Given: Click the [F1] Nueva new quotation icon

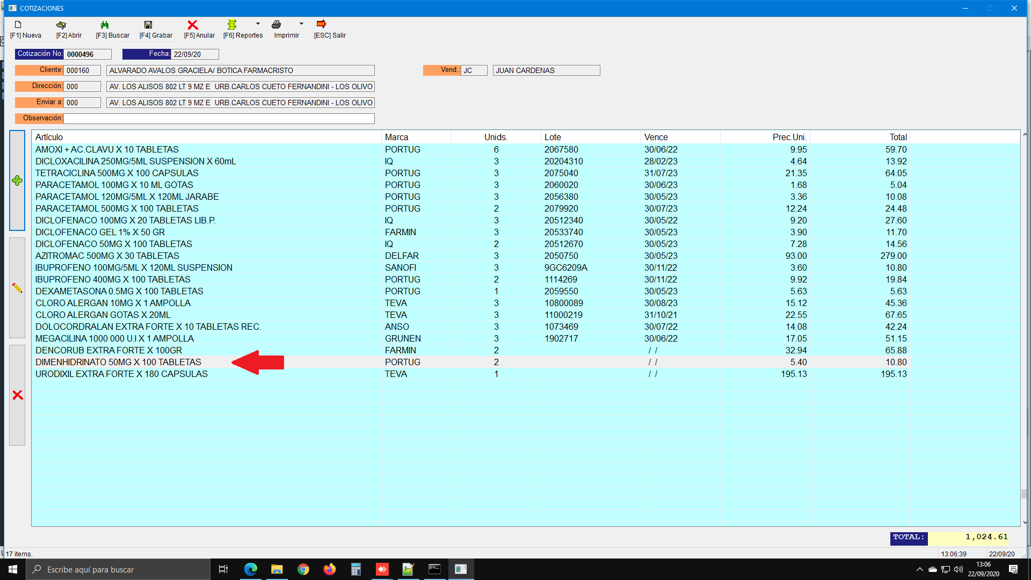Looking at the screenshot, I should coord(18,25).
